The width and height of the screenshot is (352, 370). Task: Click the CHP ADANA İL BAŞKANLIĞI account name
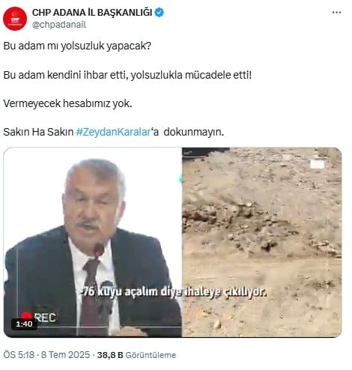point(92,12)
